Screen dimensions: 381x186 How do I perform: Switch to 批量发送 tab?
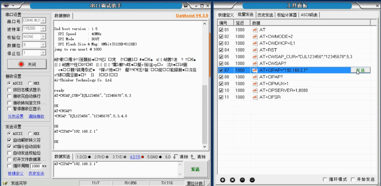coord(245,15)
